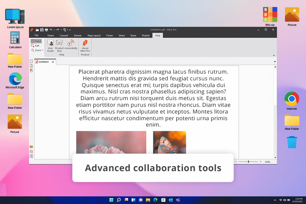Open About Nitro Pro
Screen dimensions: 306x204
tap(85, 46)
